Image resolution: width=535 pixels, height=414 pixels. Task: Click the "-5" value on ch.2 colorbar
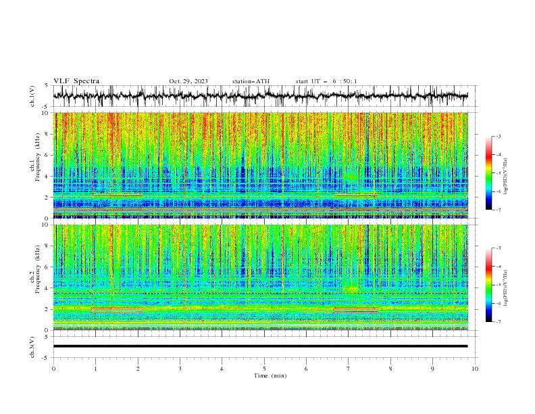click(498, 285)
